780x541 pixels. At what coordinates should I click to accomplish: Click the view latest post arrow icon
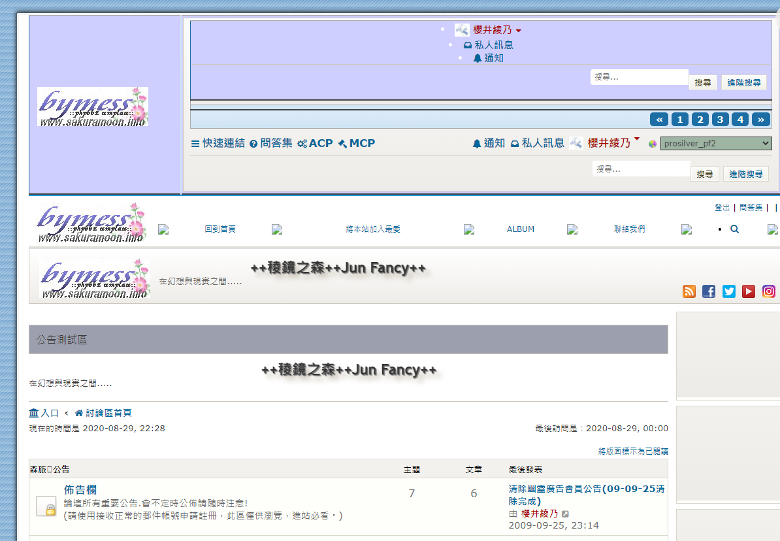[x=566, y=514]
